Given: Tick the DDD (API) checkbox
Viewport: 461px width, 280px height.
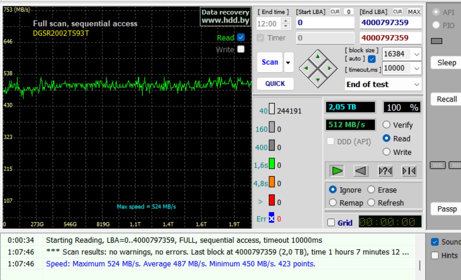Looking at the screenshot, I should tap(331, 142).
